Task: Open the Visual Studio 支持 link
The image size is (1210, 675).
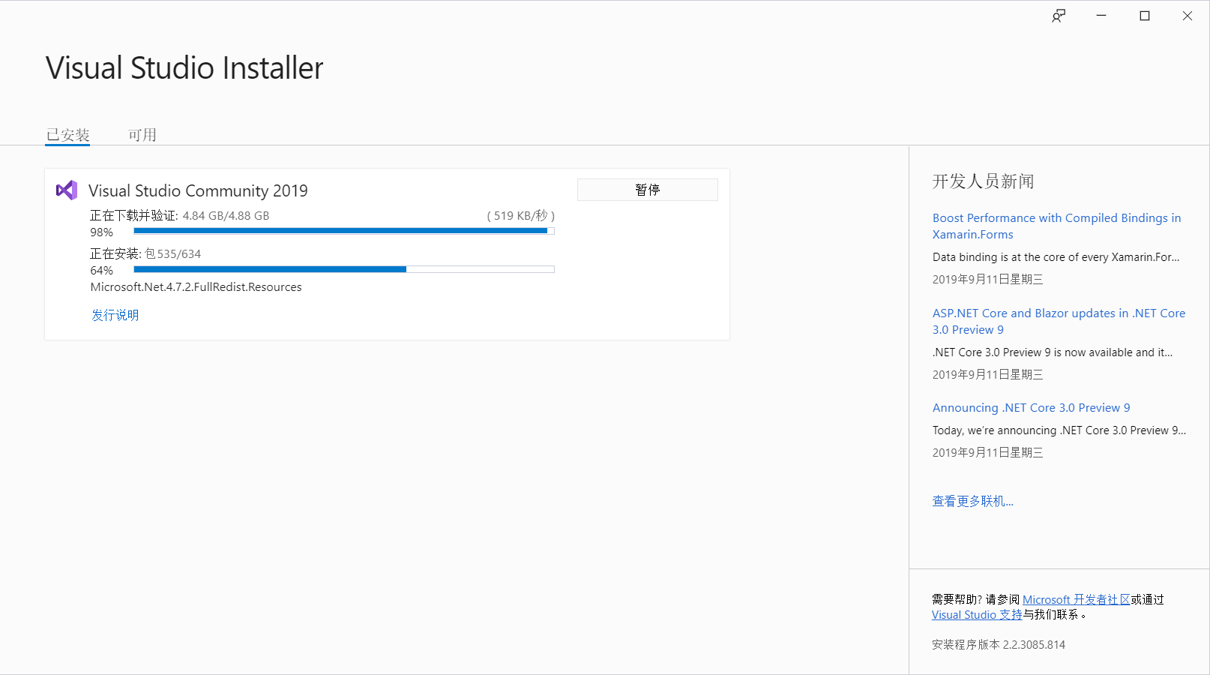Action: 977,614
